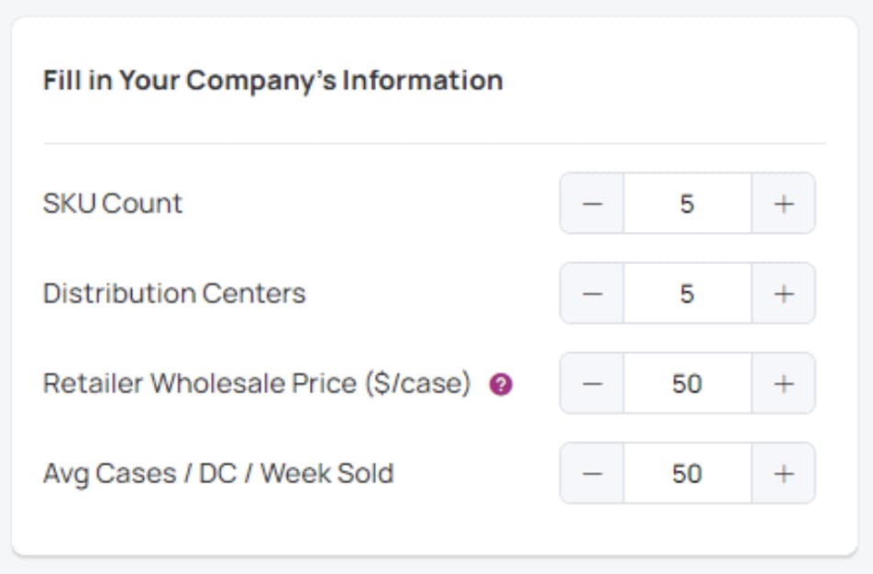
Task: Focus the SKU Count number field
Action: (687, 204)
